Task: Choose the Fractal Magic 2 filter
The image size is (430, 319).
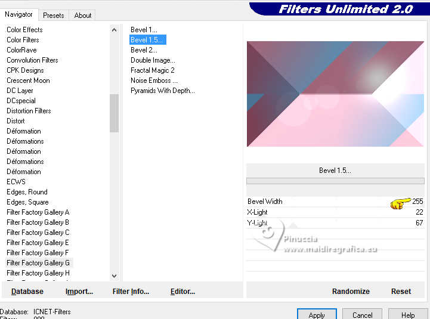Action: click(153, 70)
